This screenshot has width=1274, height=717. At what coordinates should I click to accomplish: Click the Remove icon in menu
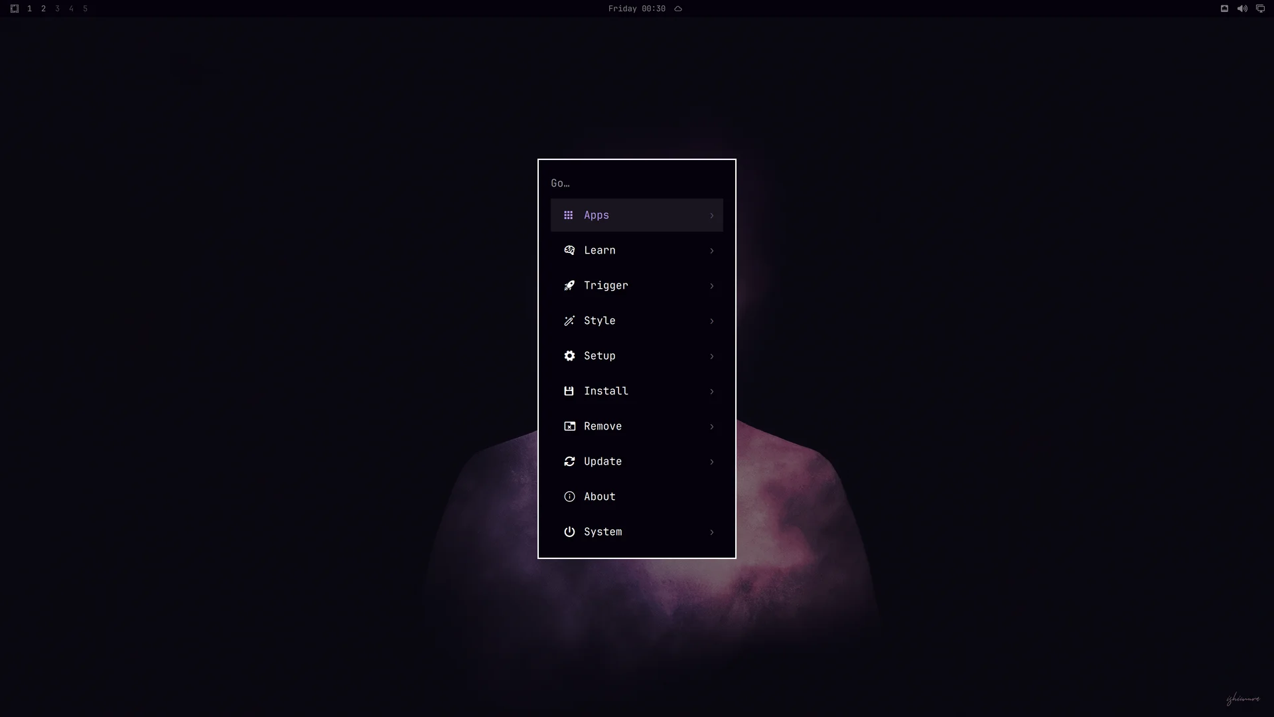(569, 426)
